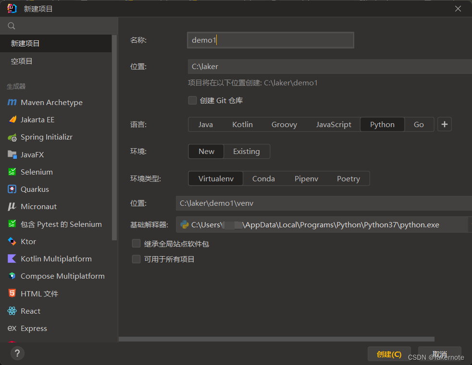Click the venv 位置 field
This screenshot has height=365, width=472.
(x=324, y=203)
